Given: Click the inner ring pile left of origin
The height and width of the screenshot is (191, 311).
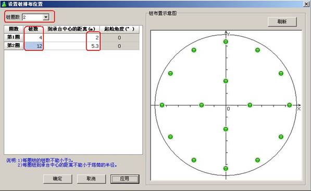Looking at the screenshot, I should 202,105.
